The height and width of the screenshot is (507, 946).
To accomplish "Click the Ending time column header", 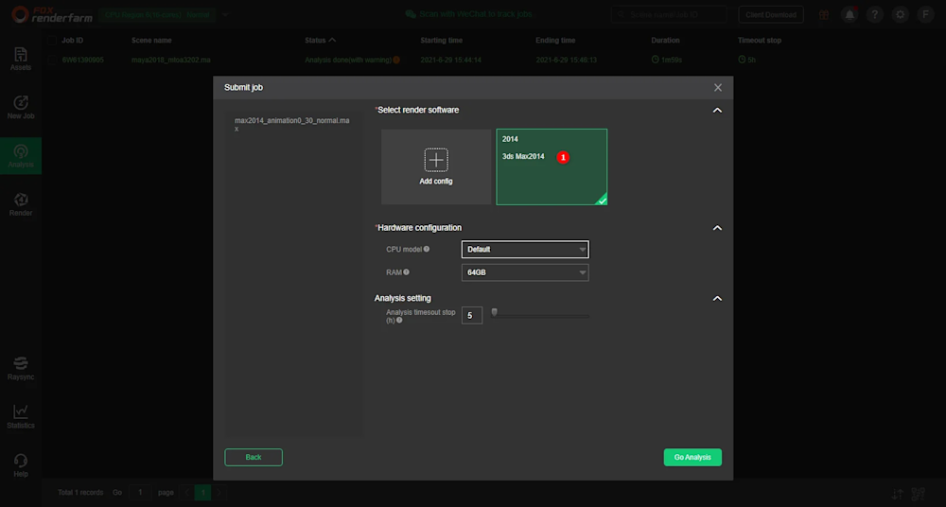I will [x=555, y=41].
